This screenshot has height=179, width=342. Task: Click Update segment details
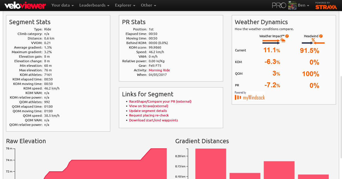[x=148, y=111]
